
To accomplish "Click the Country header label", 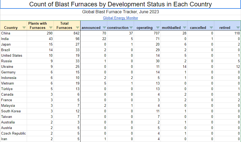I will click(11, 28).
